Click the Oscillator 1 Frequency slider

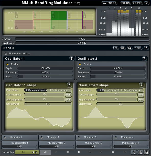[x=45, y=73]
